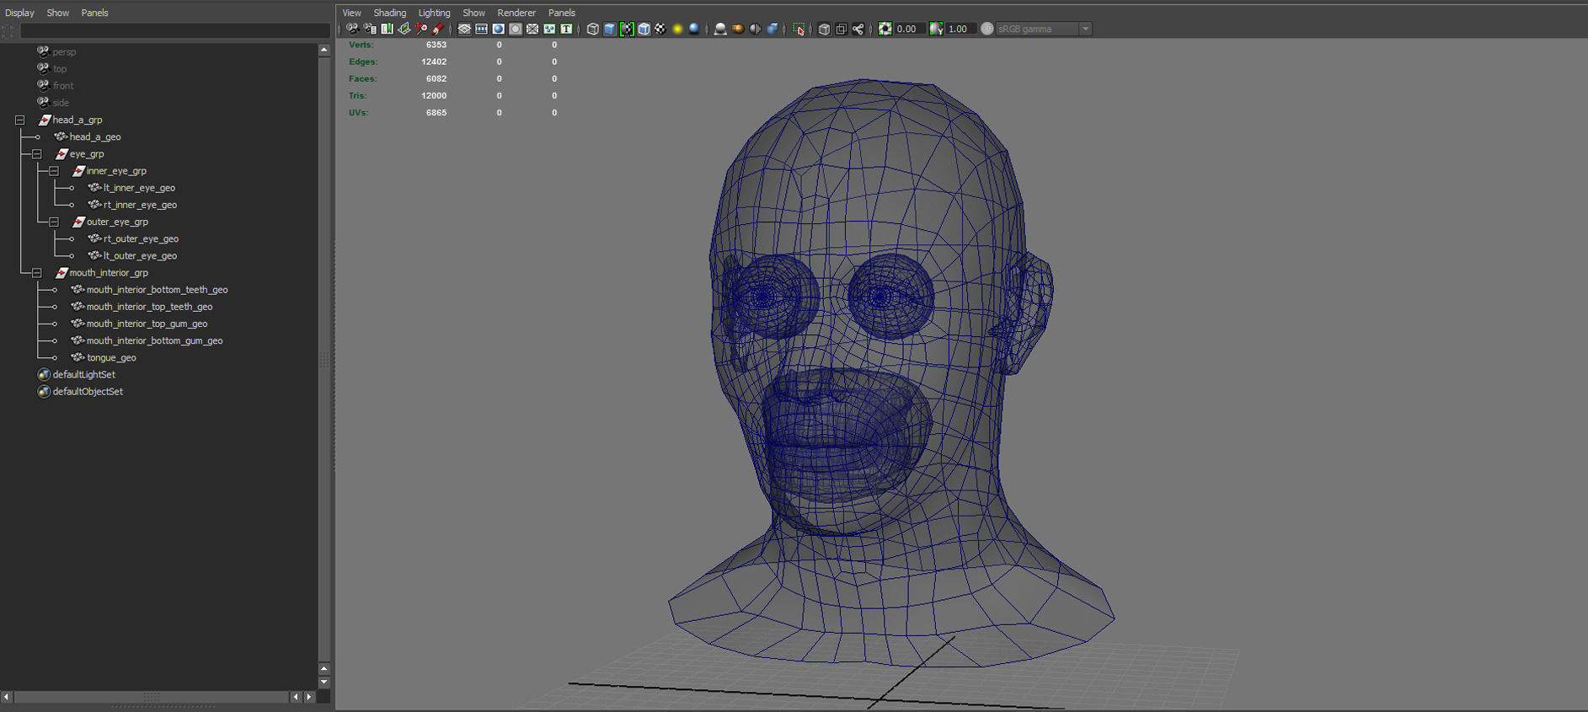Open the Renderer menu

point(516,13)
